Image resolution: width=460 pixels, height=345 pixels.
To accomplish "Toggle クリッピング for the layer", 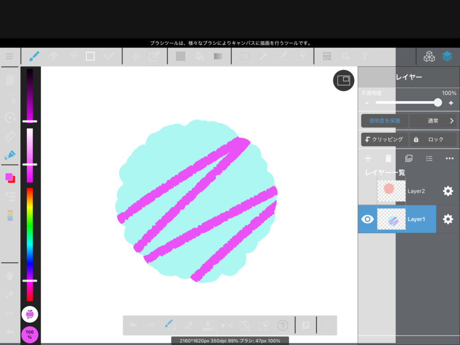I will click(385, 139).
